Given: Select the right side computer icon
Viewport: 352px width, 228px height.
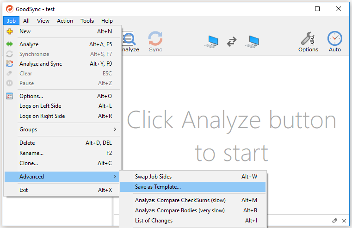Looking at the screenshot, I should tap(252, 42).
